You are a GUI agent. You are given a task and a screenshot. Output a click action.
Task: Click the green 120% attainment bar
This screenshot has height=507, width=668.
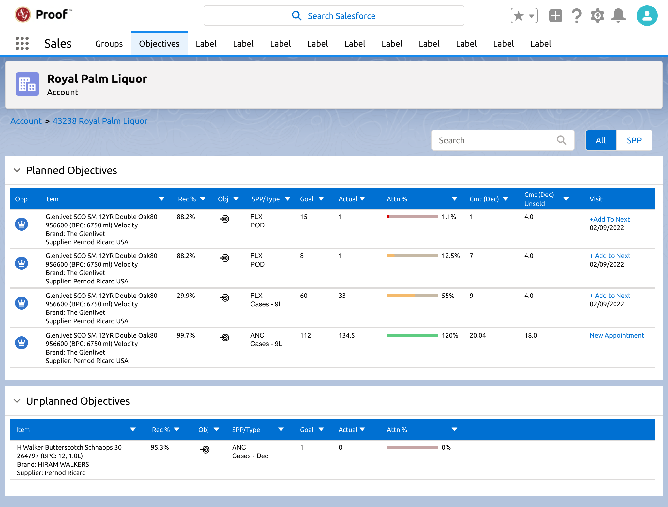(x=412, y=335)
